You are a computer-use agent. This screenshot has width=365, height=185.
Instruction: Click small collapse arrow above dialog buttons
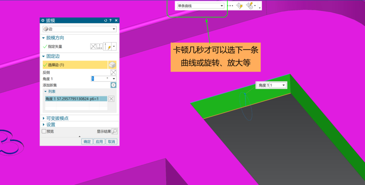(79, 136)
